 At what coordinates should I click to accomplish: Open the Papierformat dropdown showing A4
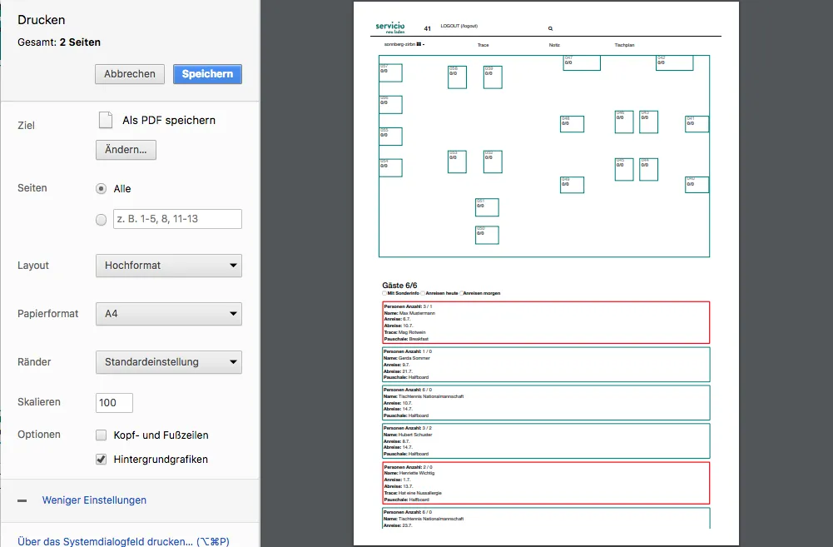click(x=169, y=314)
